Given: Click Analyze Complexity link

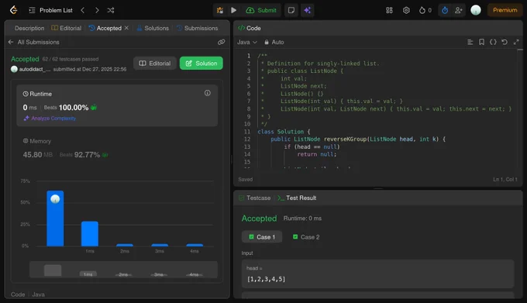Looking at the screenshot, I should click(x=50, y=119).
